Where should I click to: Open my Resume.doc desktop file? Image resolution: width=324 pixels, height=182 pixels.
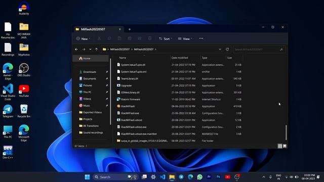click(x=8, y=30)
